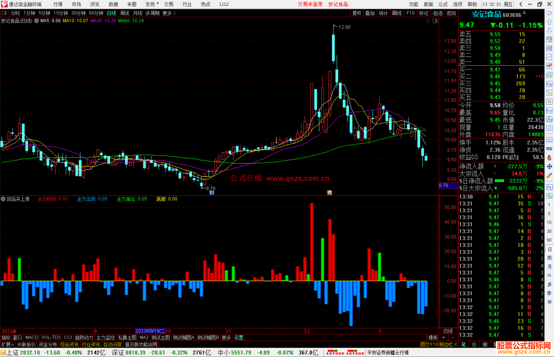Click the back arrow in right sidebar
Image resolution: width=554 pixels, height=357 pixels.
click(549, 13)
